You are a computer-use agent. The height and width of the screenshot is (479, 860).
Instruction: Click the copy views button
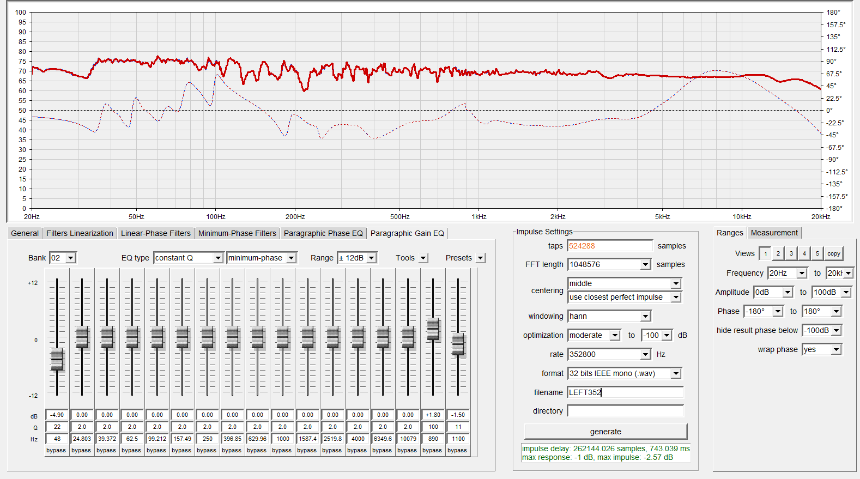point(833,253)
